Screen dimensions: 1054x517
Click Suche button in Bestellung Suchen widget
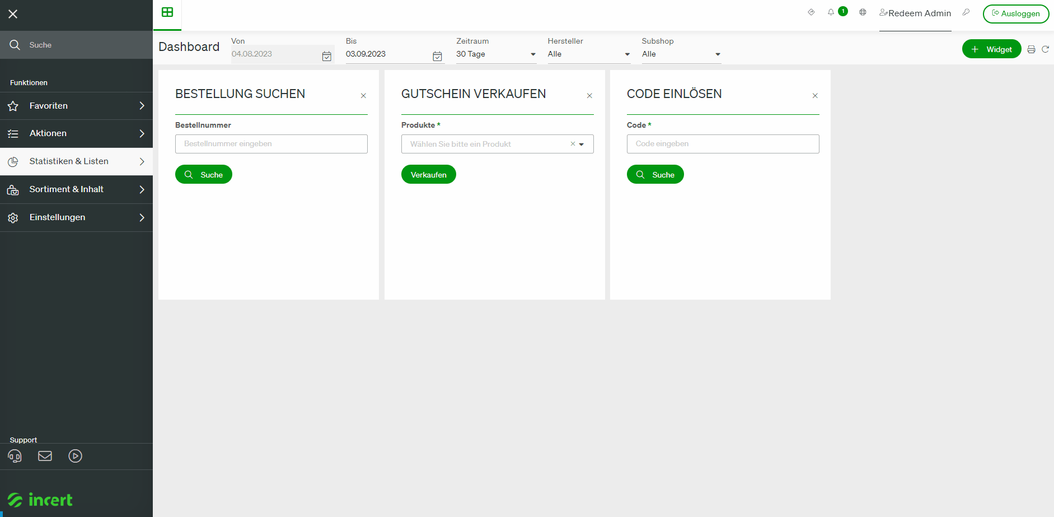click(x=204, y=175)
